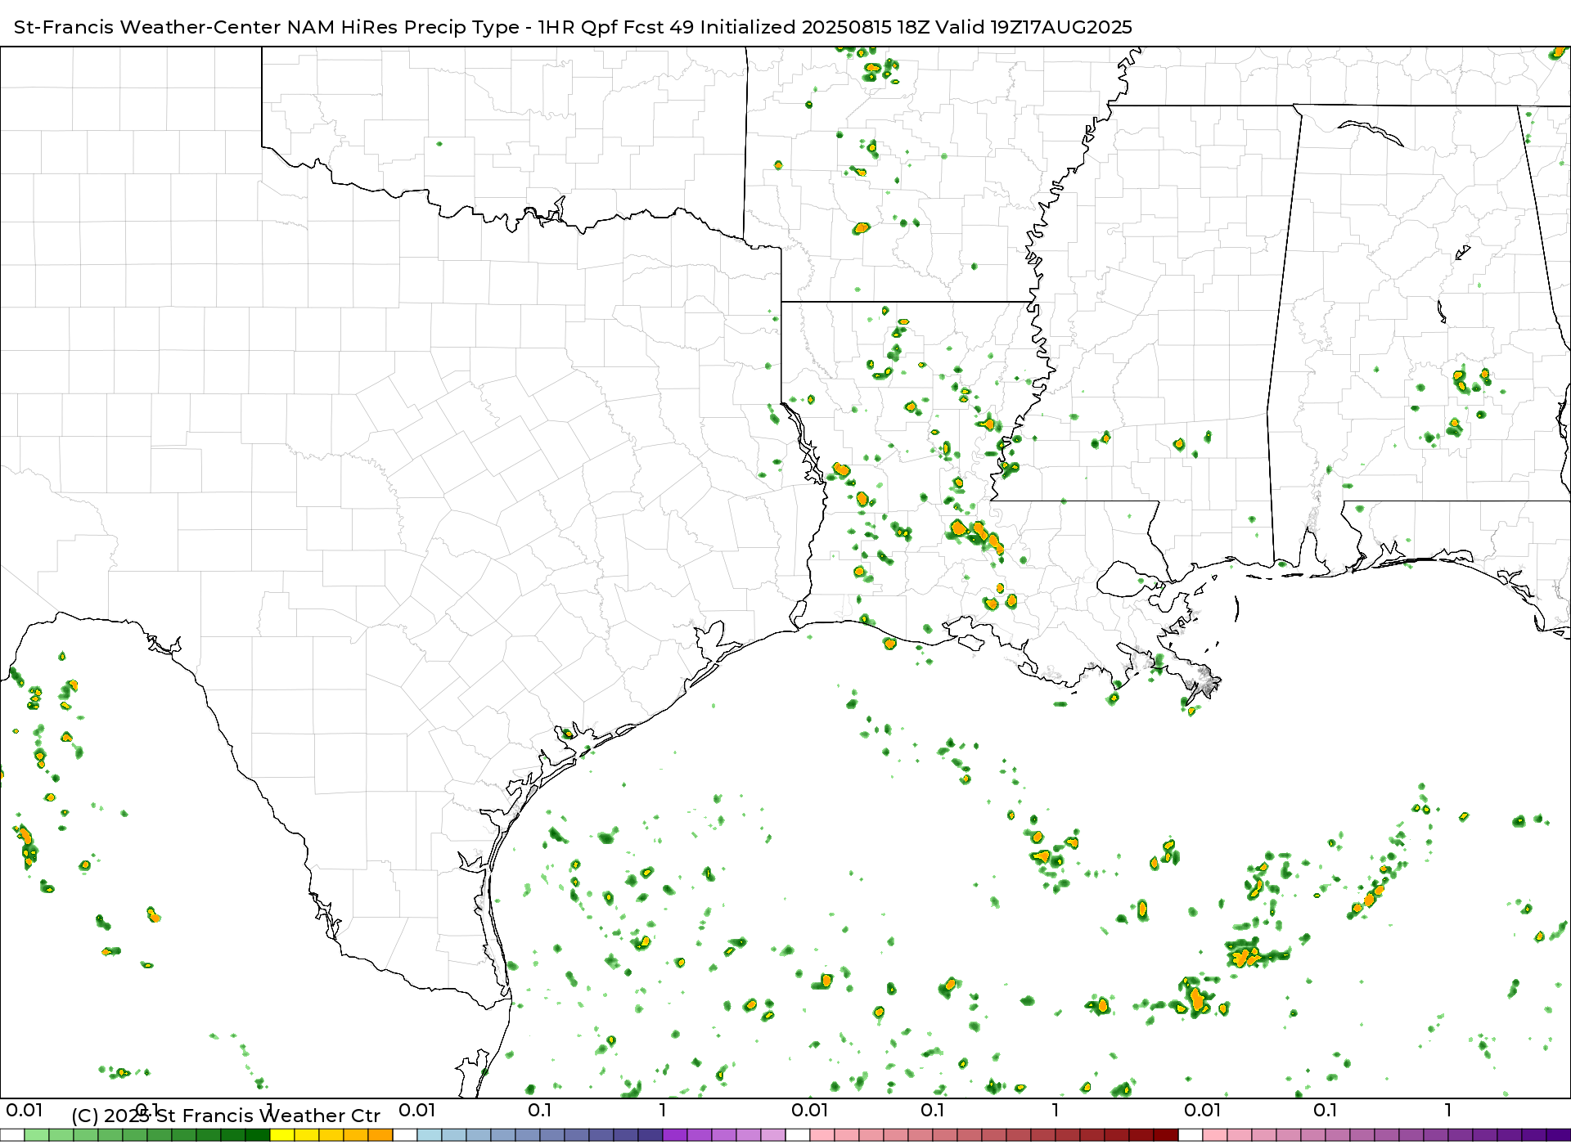Select the lightest green swatch of the rain legend

(x=37, y=1135)
